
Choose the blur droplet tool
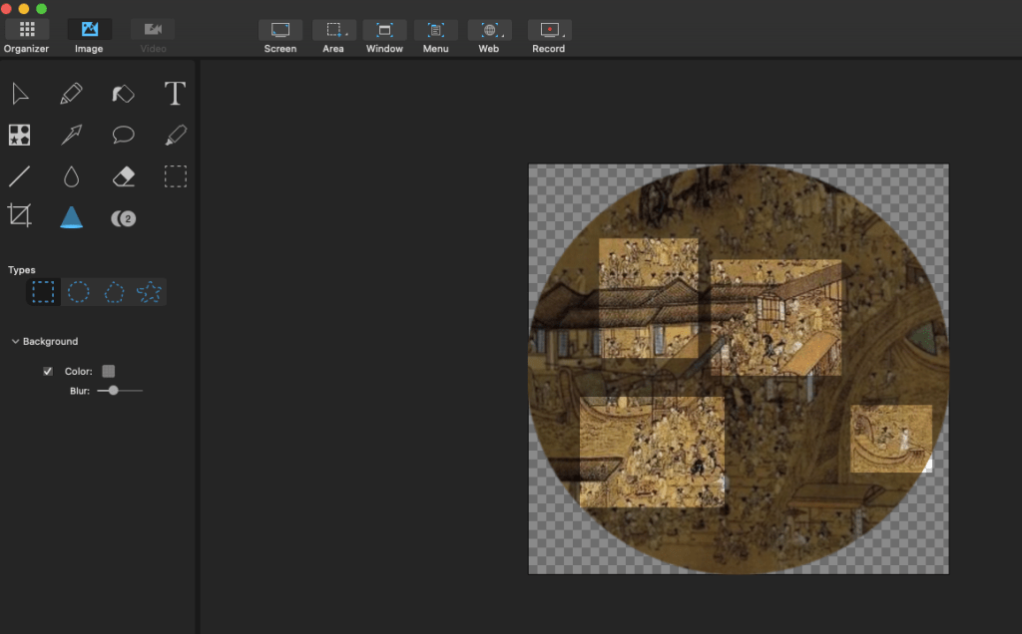point(71,177)
